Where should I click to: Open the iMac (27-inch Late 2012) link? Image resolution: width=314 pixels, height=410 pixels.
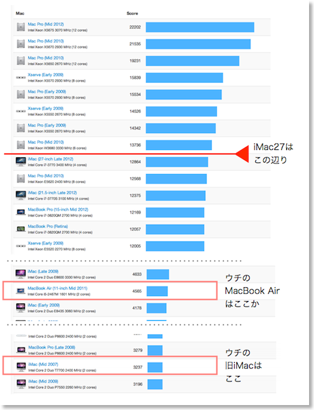point(50,159)
